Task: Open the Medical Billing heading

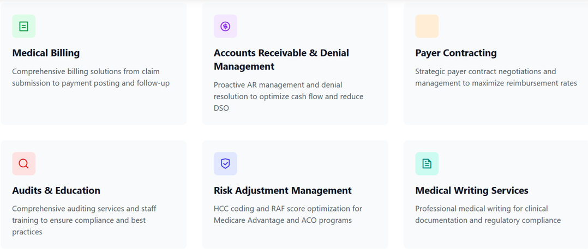Action: tap(46, 53)
